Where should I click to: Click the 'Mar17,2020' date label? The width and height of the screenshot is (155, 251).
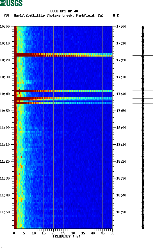(x=23, y=15)
